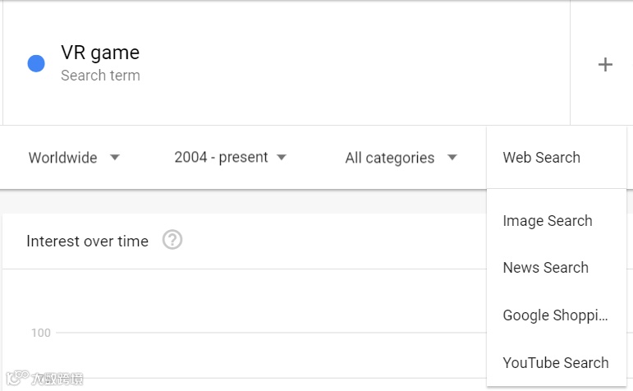Click the plus icon to add comparison
This screenshot has height=391, width=633.
point(605,64)
